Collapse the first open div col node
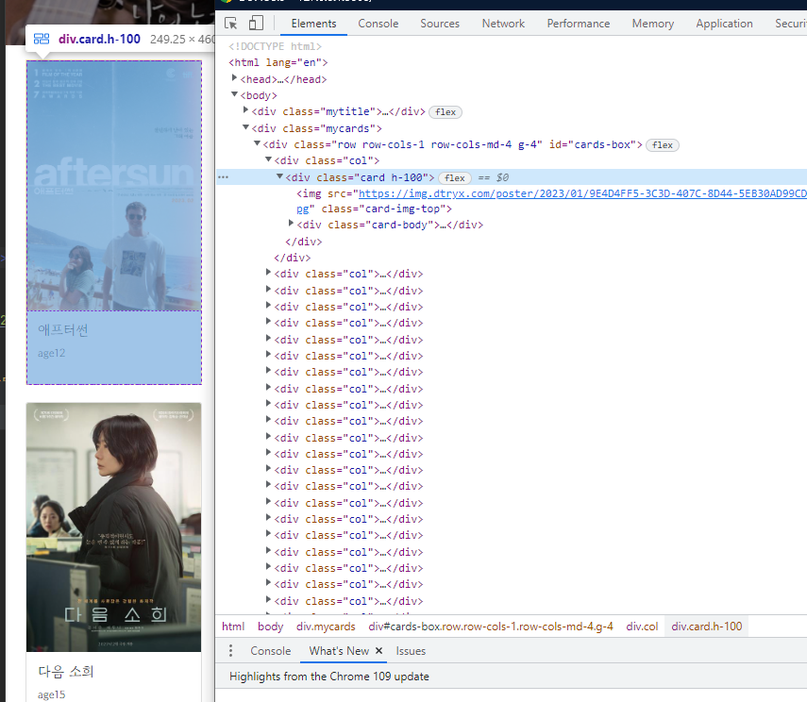 click(269, 159)
